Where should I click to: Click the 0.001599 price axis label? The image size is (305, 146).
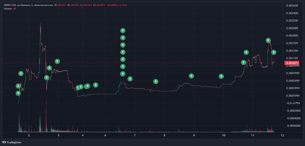[292, 43]
